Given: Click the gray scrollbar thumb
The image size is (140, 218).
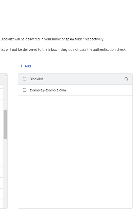Looking at the screenshot, I should click(5, 125).
